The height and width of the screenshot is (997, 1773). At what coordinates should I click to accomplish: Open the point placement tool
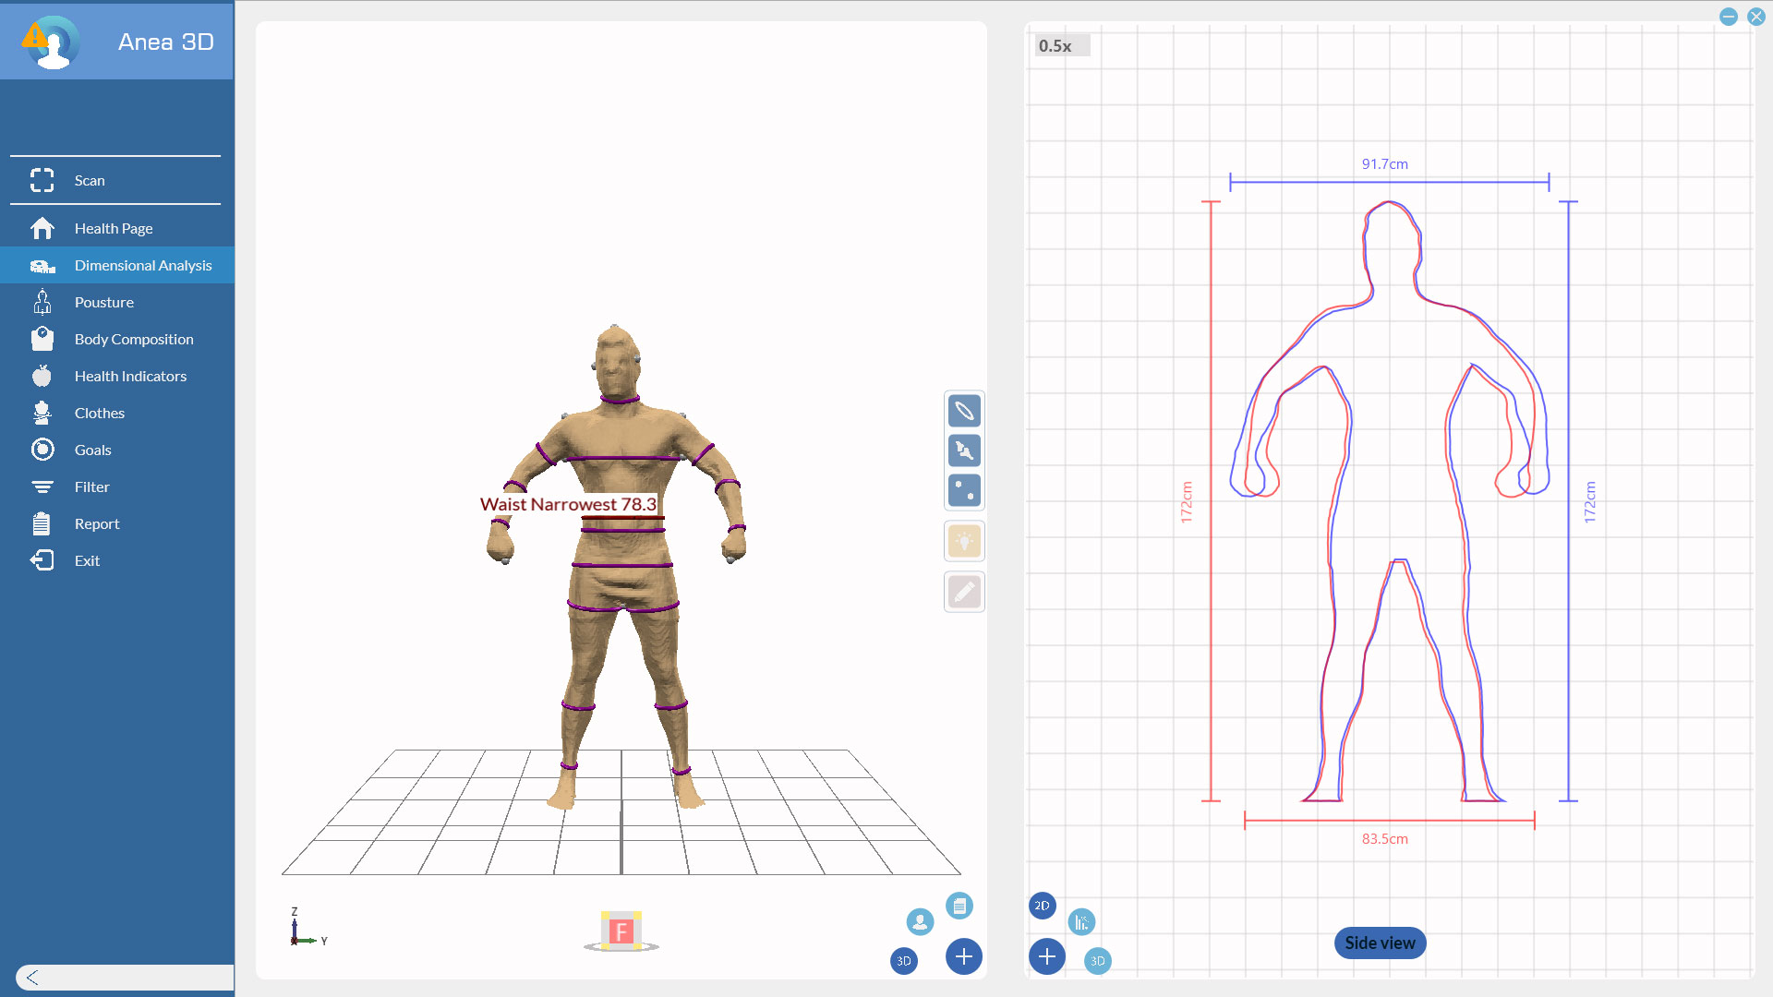[964, 490]
